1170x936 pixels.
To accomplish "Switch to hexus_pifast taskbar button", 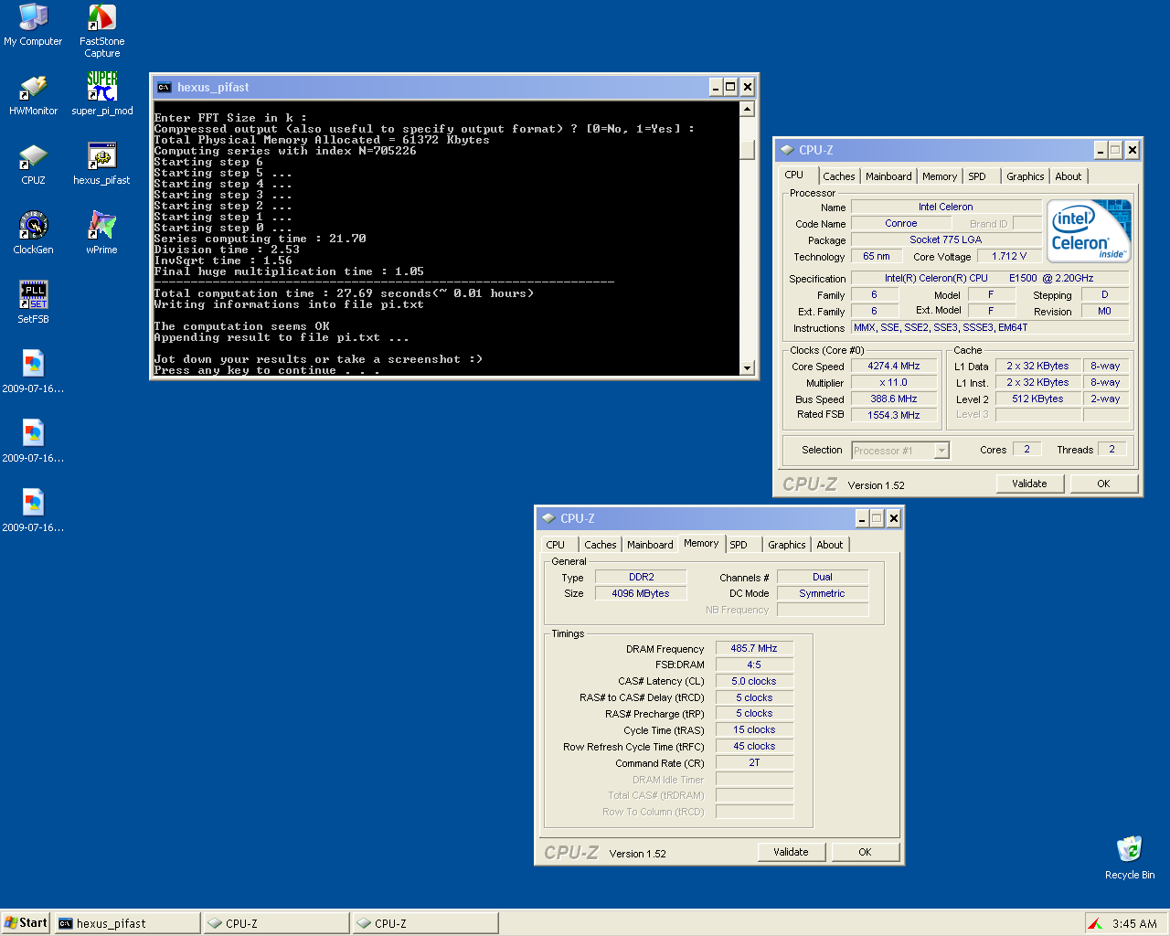I will coord(127,923).
